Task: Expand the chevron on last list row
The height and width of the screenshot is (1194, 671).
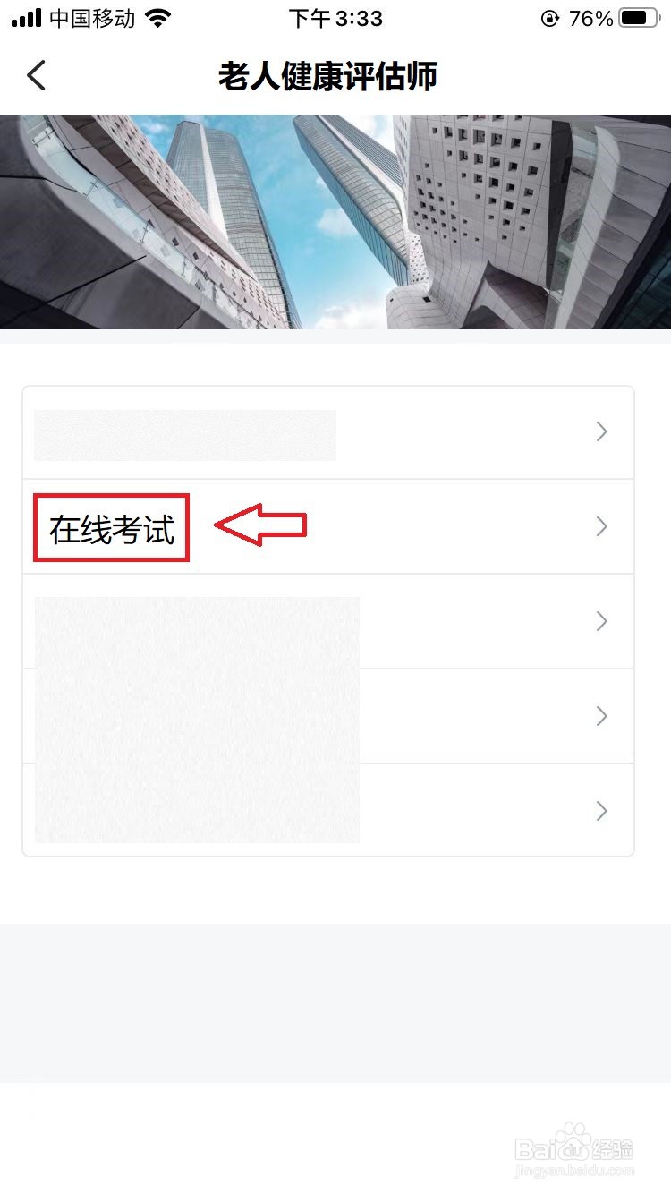Action: click(601, 811)
